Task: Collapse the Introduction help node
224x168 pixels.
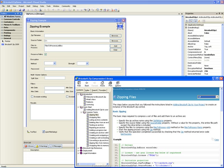Action: 78,94
